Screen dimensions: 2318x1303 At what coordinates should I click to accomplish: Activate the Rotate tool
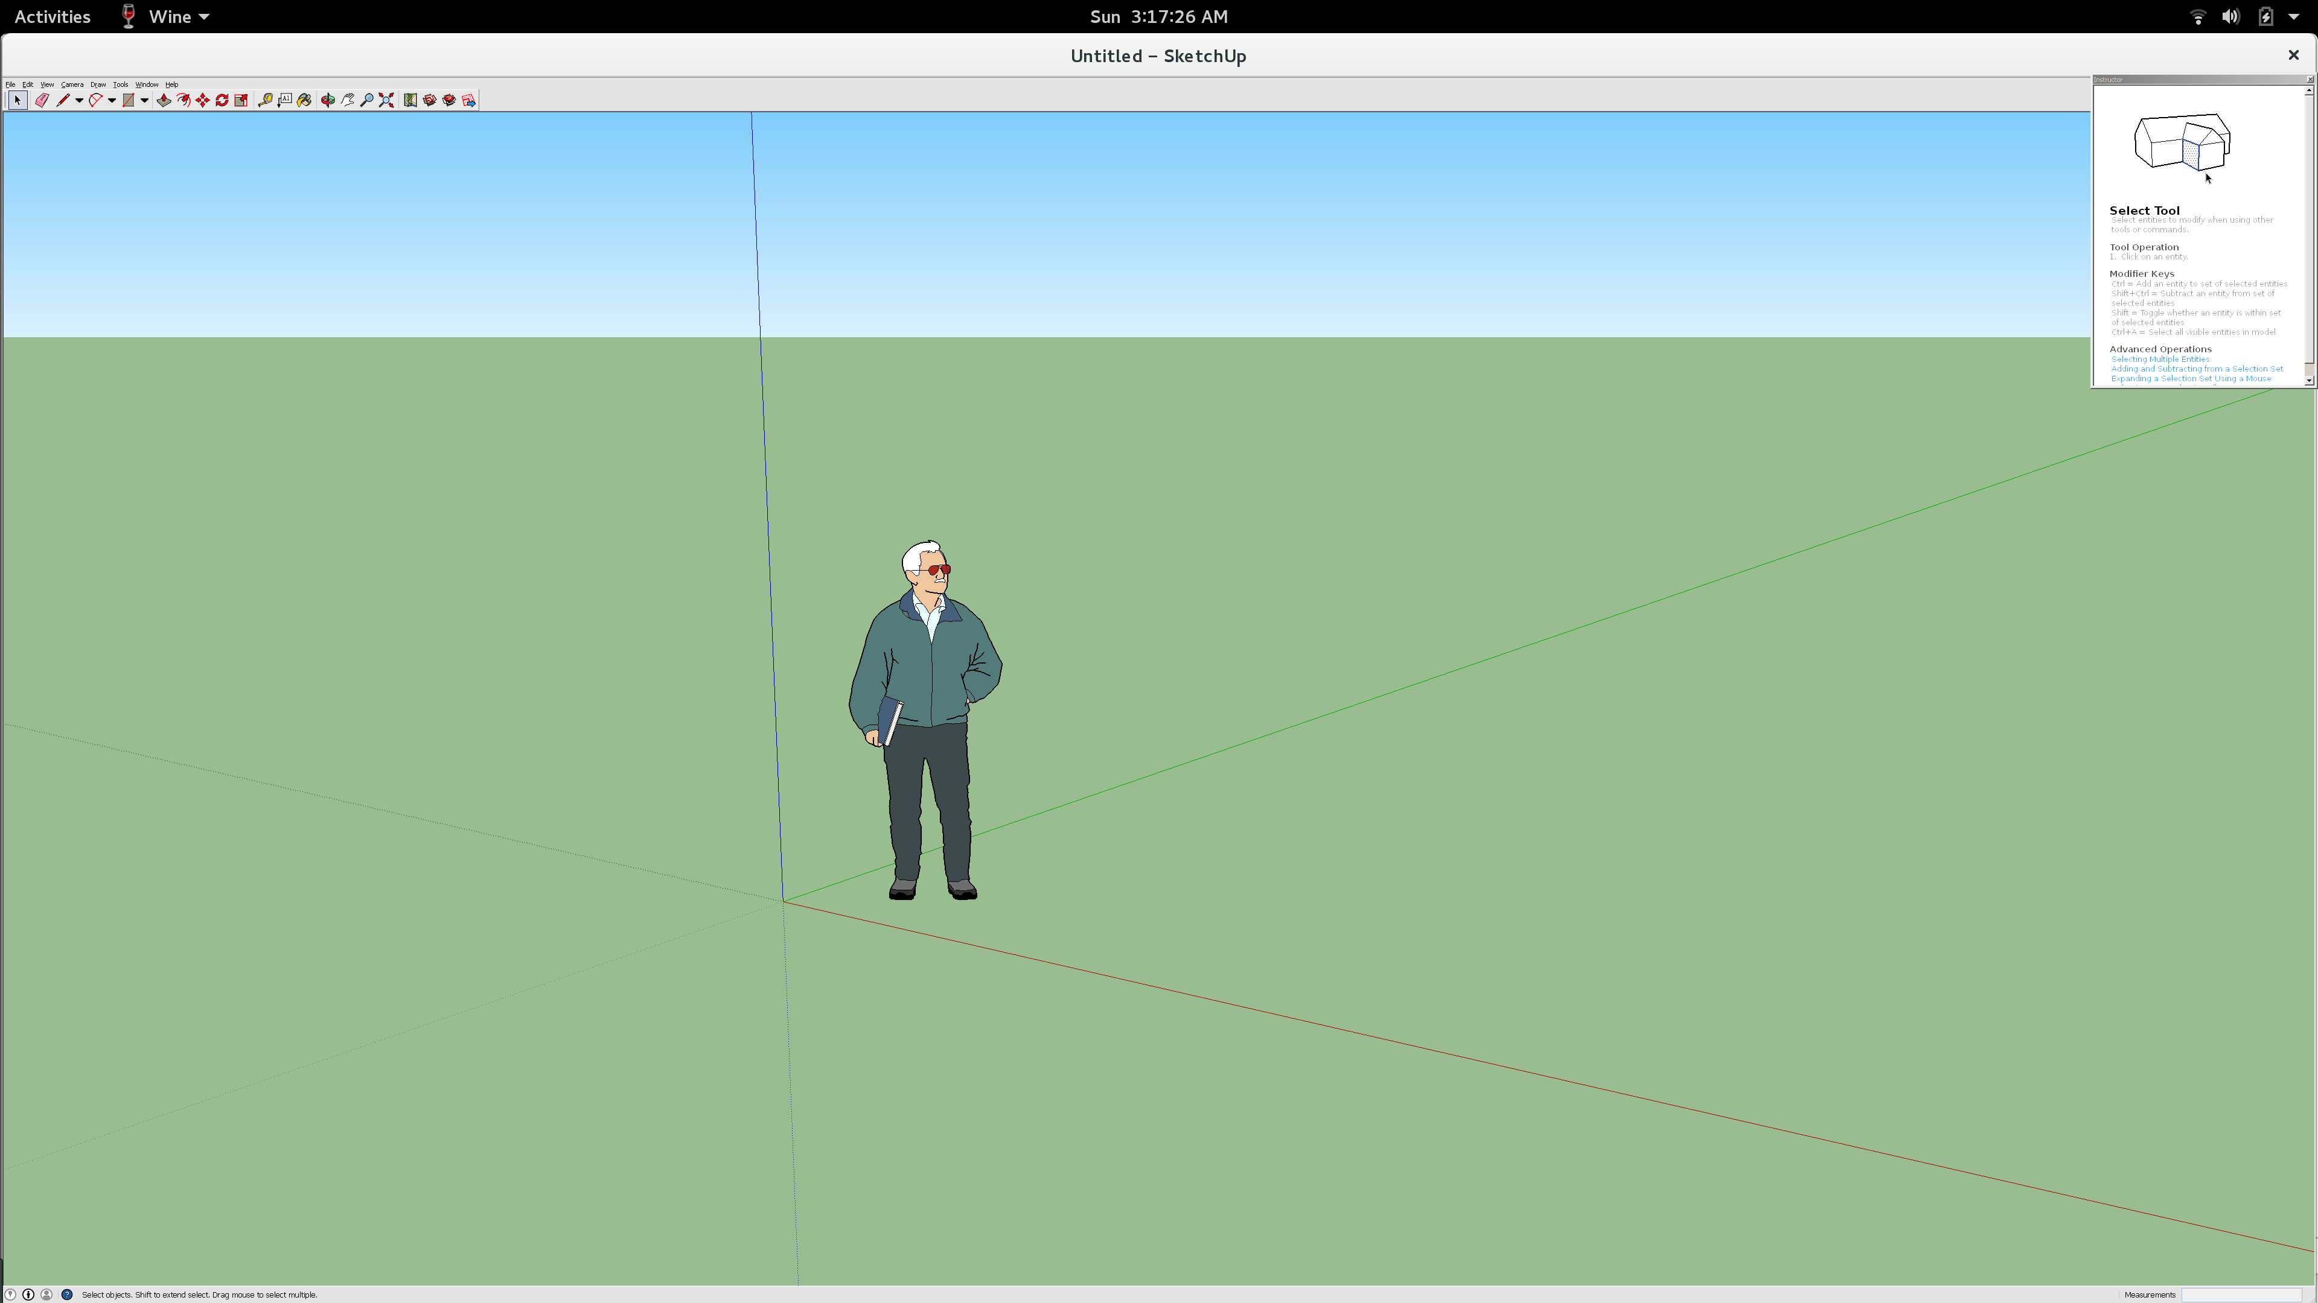[222, 100]
